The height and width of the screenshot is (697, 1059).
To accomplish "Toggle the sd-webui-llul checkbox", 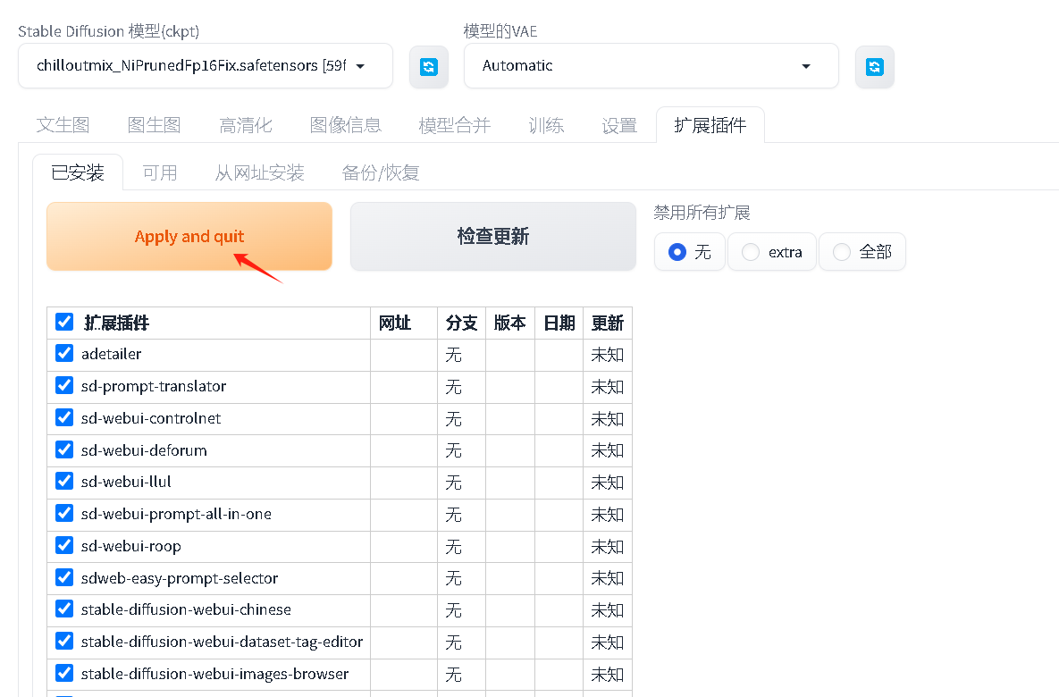I will (x=64, y=482).
